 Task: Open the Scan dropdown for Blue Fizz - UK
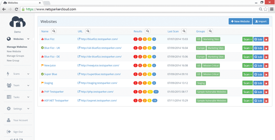[247, 48]
